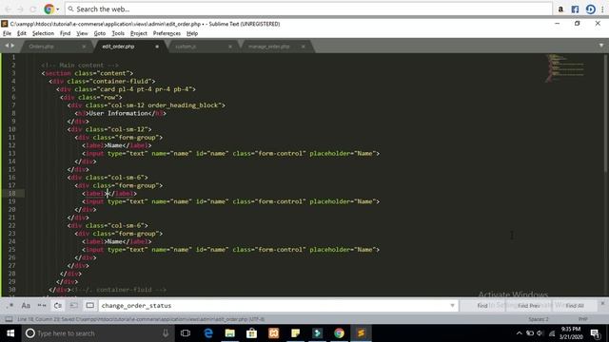Image resolution: width=609 pixels, height=342 pixels.
Task: Click the Find All button
Action: [x=575, y=306]
